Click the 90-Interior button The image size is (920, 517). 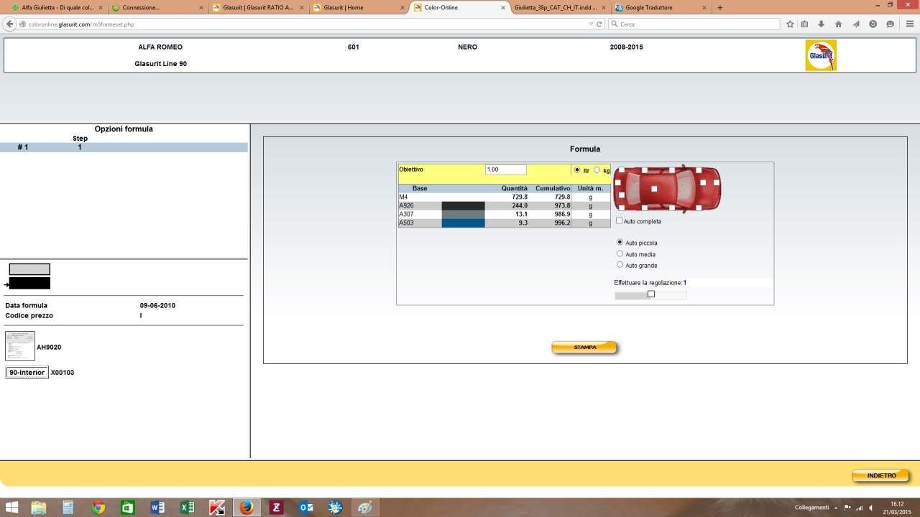(x=27, y=373)
